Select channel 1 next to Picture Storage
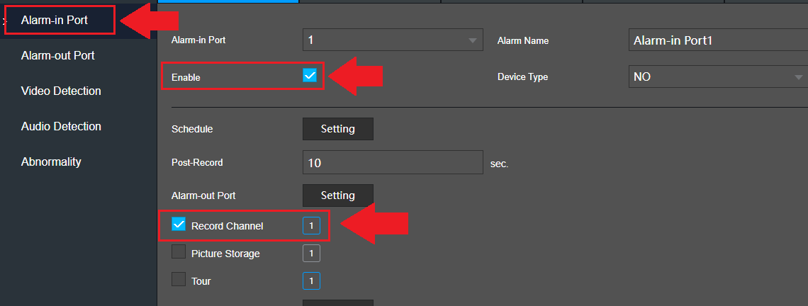The height and width of the screenshot is (306, 808). (311, 253)
